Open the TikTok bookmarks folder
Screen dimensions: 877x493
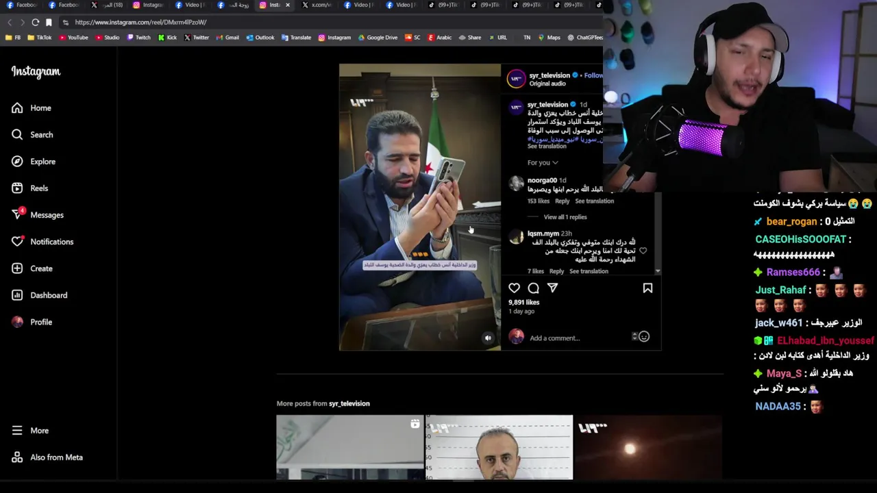(39, 38)
